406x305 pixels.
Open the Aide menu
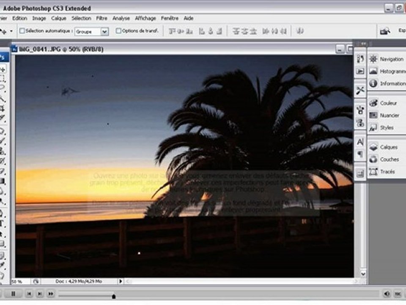pos(189,18)
